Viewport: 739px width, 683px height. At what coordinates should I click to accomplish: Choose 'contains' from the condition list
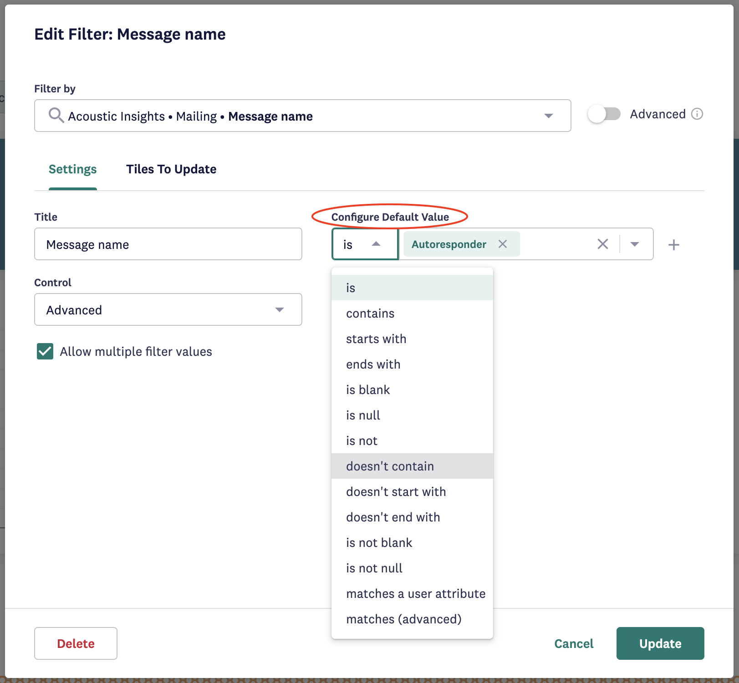pyautogui.click(x=370, y=314)
